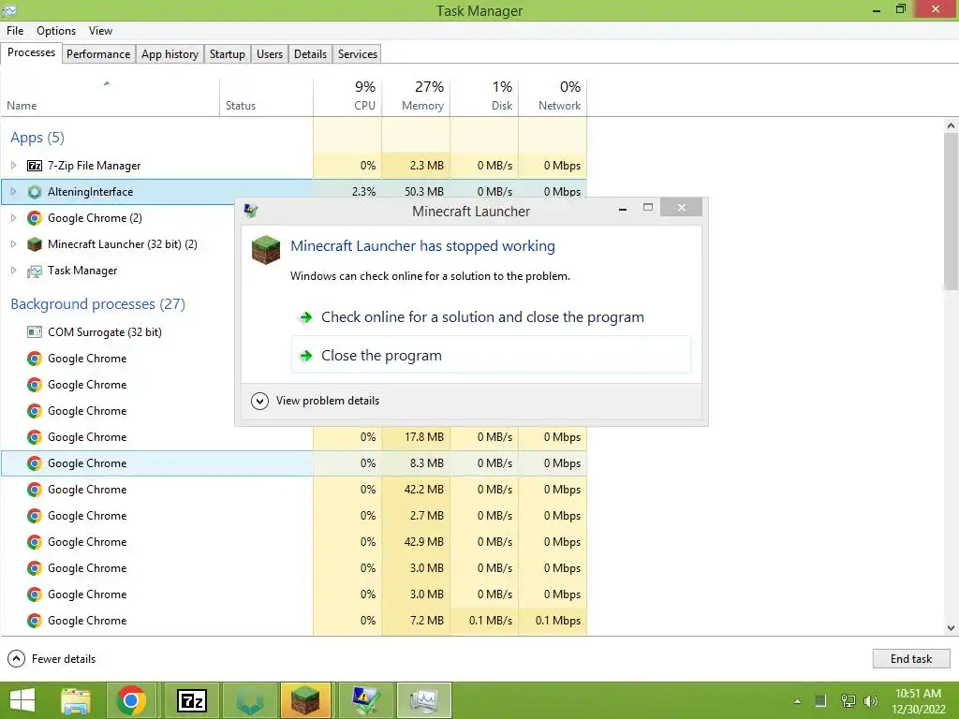
Task: Click the Task Manager app icon in Apps list
Action: click(x=35, y=271)
